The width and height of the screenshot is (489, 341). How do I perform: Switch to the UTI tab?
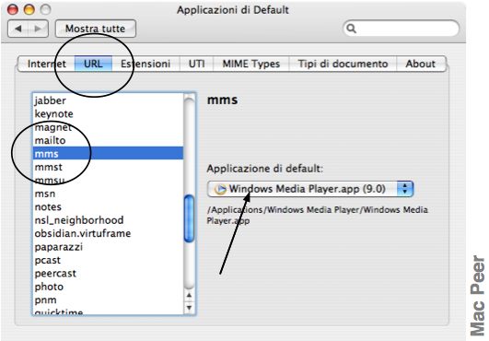pyautogui.click(x=196, y=64)
